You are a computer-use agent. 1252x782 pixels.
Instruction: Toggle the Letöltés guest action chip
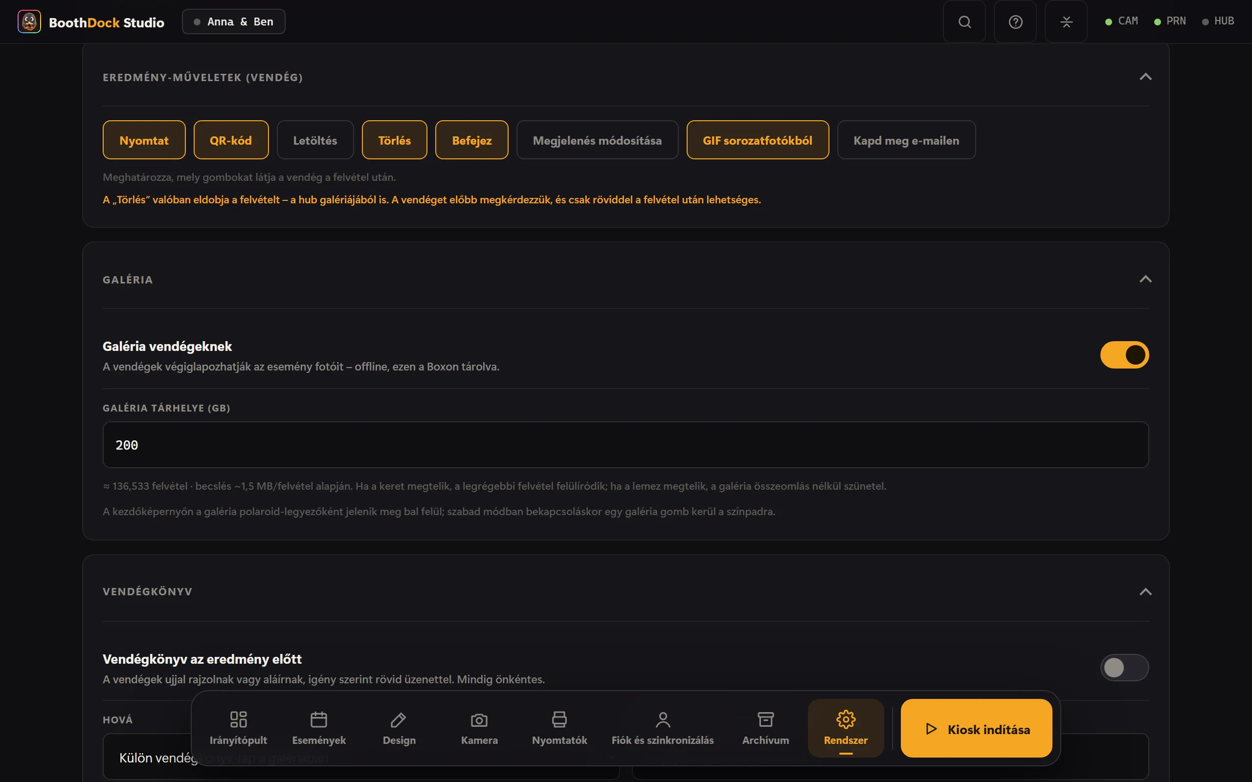coord(315,140)
